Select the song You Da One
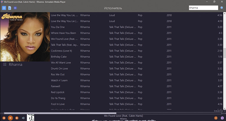226x121 pixels. point(58,27)
